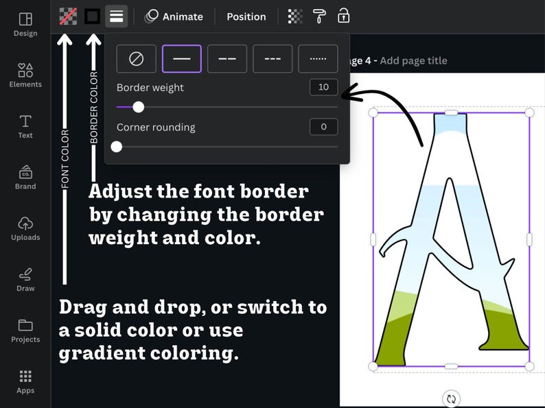Click the Corner rounding slider handle
The height and width of the screenshot is (408, 545).
[117, 147]
